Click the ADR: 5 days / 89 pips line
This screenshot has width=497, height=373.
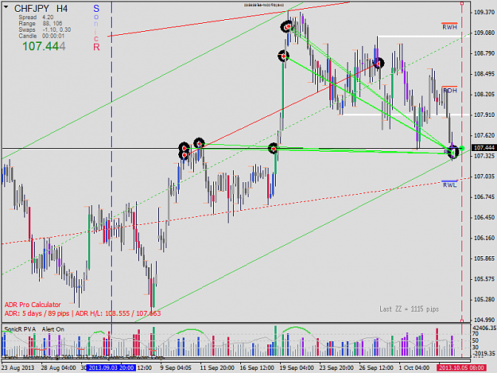pos(83,313)
